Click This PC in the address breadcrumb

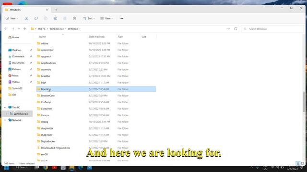tap(42, 29)
